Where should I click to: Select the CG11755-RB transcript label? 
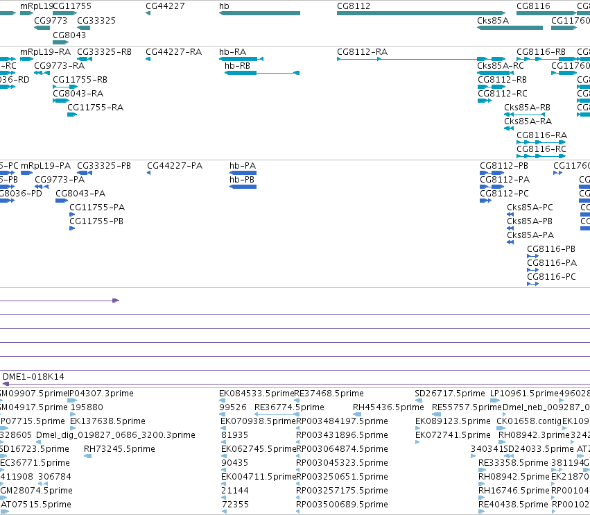click(80, 80)
